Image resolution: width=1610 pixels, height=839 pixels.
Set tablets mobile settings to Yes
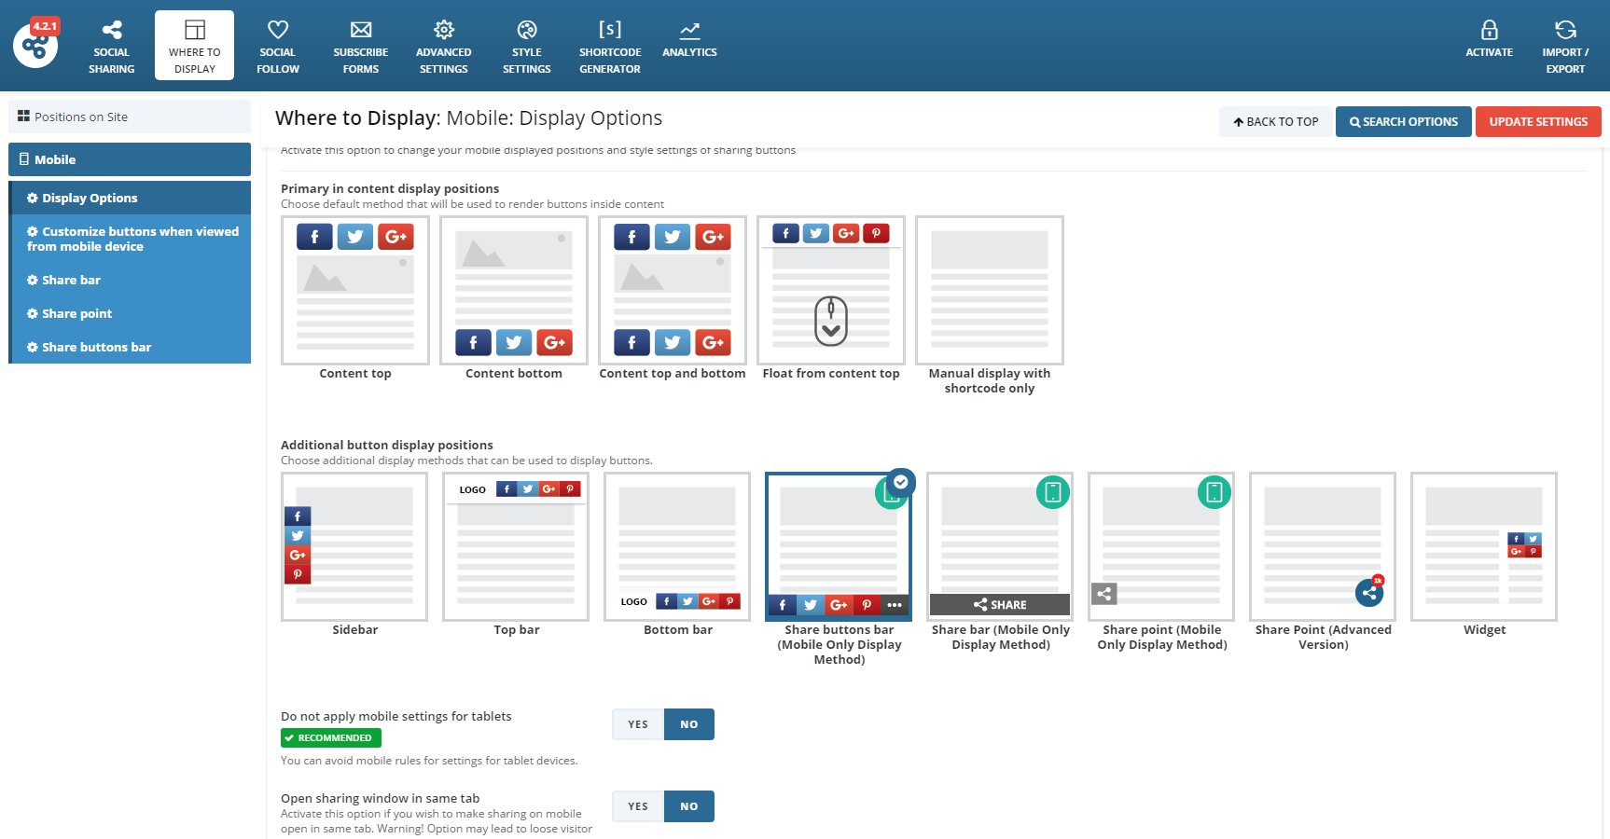638,724
